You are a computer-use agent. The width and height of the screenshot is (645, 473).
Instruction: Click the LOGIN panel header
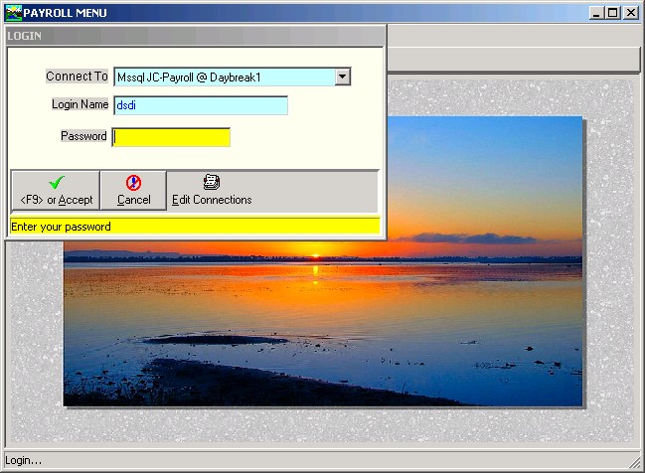tap(196, 36)
